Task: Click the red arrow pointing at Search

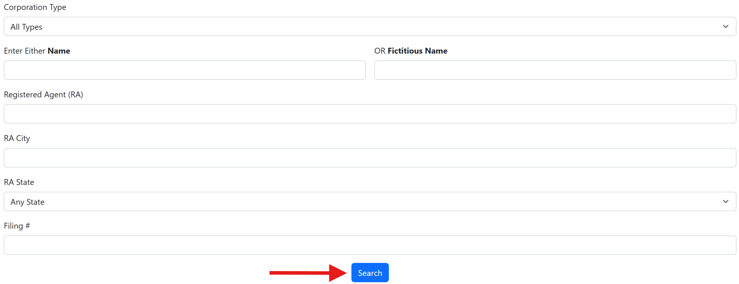Action: coord(308,272)
